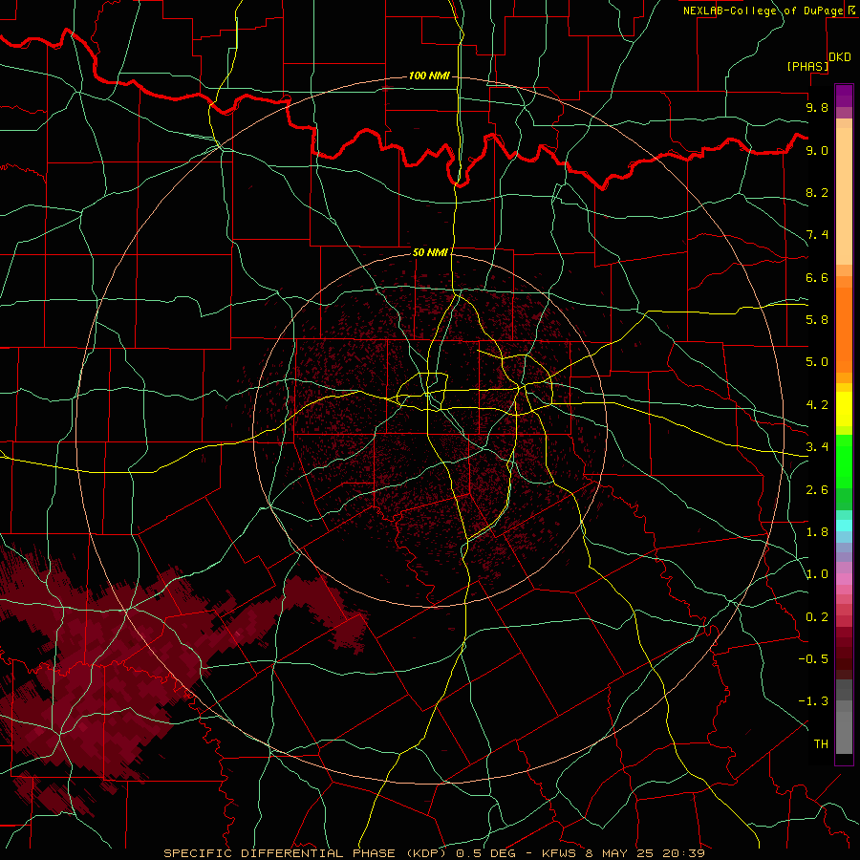Image resolution: width=860 pixels, height=860 pixels.
Task: Click the 2.6 color scale value
Action: click(x=817, y=490)
